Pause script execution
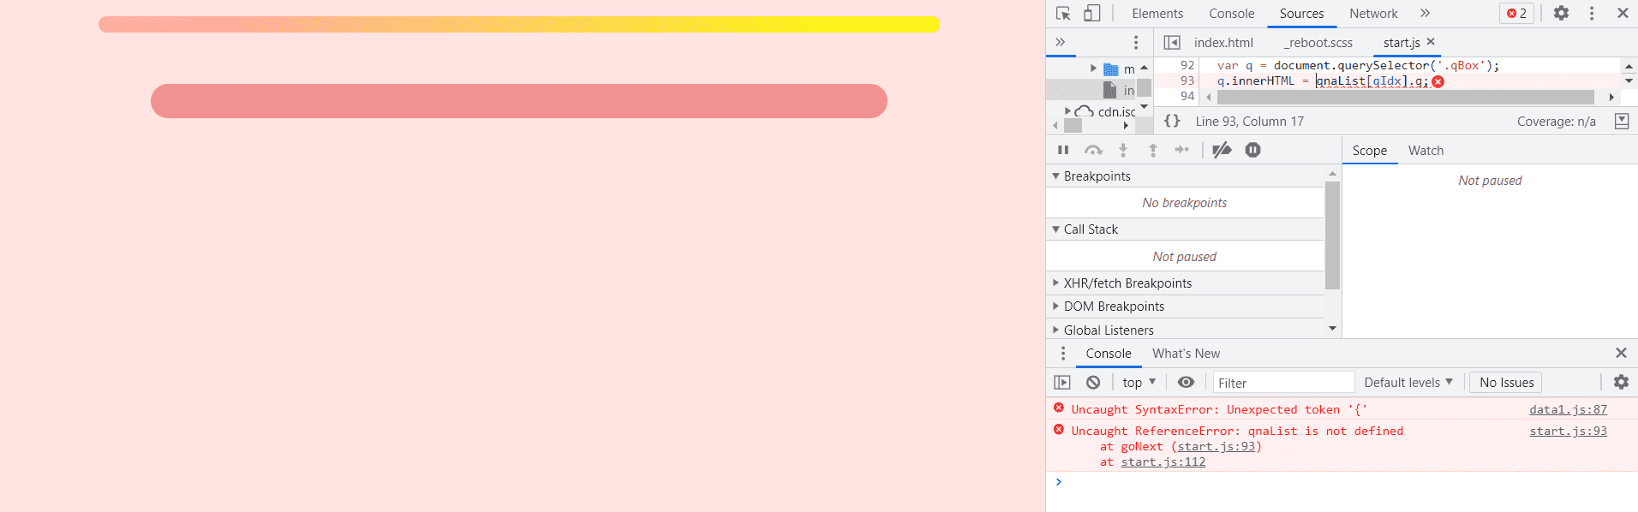Image resolution: width=1638 pixels, height=512 pixels. click(1063, 150)
